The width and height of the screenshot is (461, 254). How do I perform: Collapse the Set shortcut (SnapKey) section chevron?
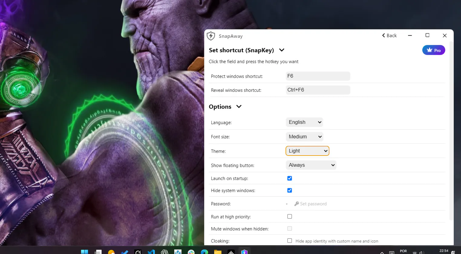[x=282, y=50]
